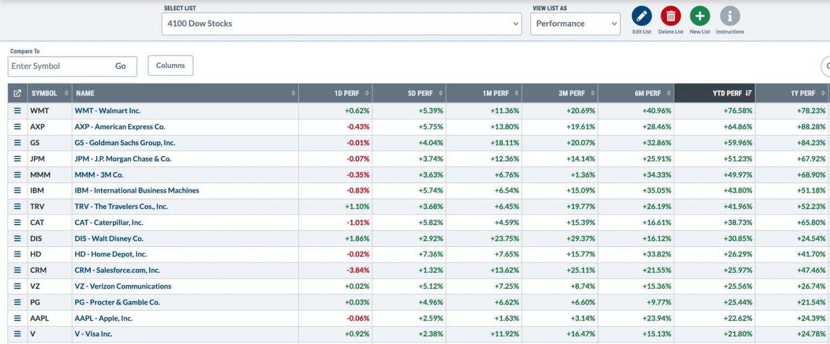Open the row menu icon for HD
Image resolution: width=830 pixels, height=344 pixels.
[17, 254]
